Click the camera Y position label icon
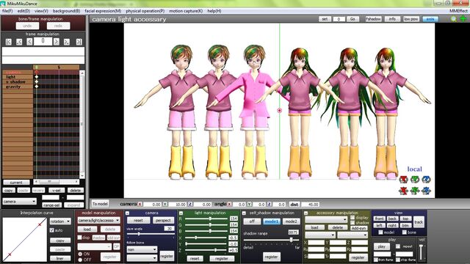470x264 pixels. point(164,204)
